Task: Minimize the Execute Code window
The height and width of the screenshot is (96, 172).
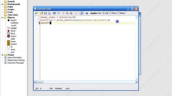Action: coord(128,9)
